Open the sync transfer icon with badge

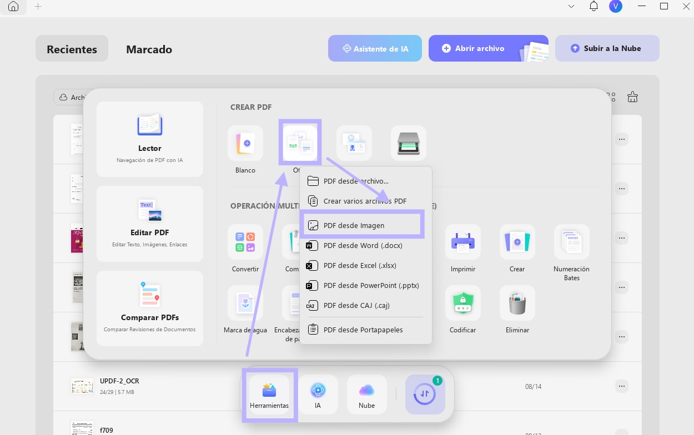coord(425,394)
